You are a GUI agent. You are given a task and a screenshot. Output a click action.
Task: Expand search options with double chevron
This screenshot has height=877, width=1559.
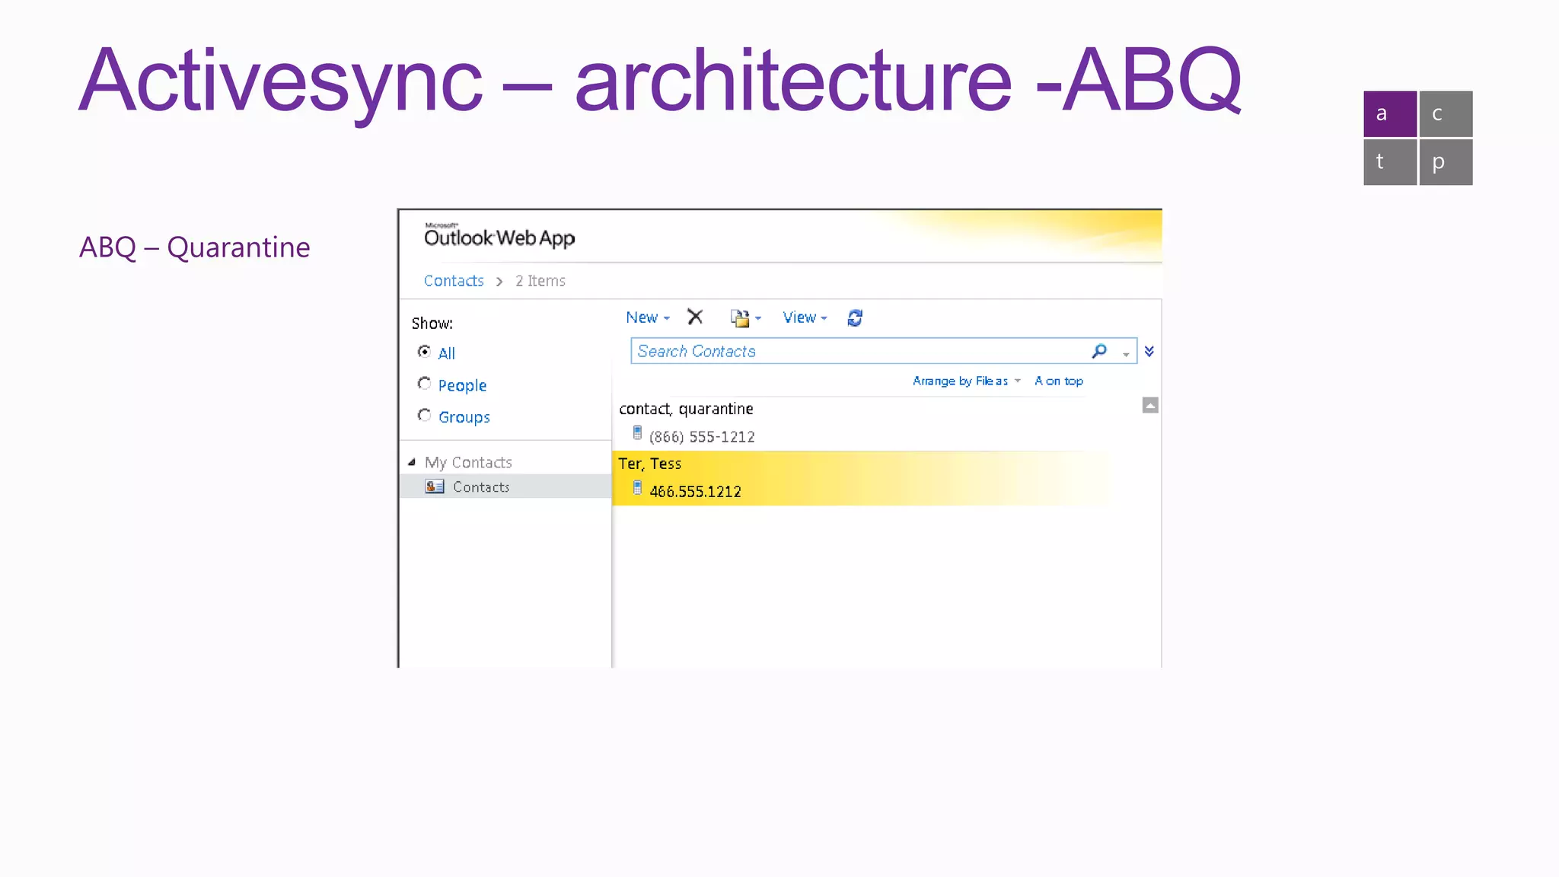click(x=1149, y=351)
